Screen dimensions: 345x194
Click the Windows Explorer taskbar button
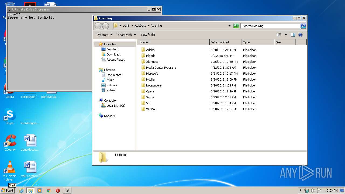coord(30,190)
